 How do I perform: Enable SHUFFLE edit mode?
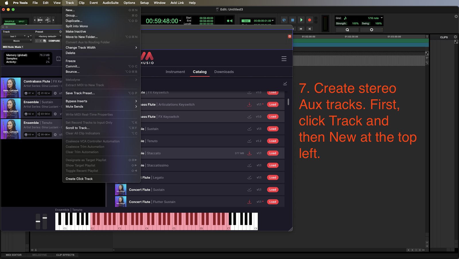click(x=9, y=22)
